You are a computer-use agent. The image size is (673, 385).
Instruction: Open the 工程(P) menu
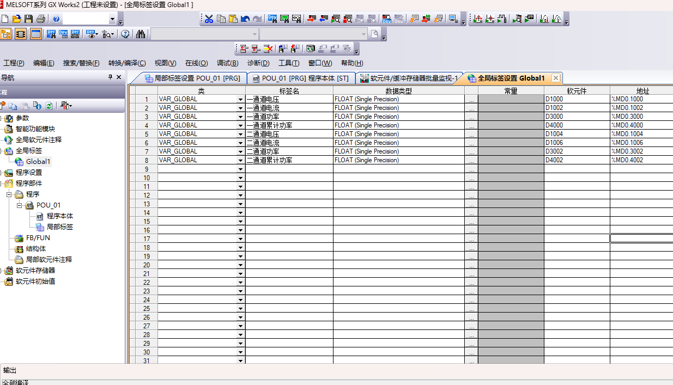click(14, 63)
